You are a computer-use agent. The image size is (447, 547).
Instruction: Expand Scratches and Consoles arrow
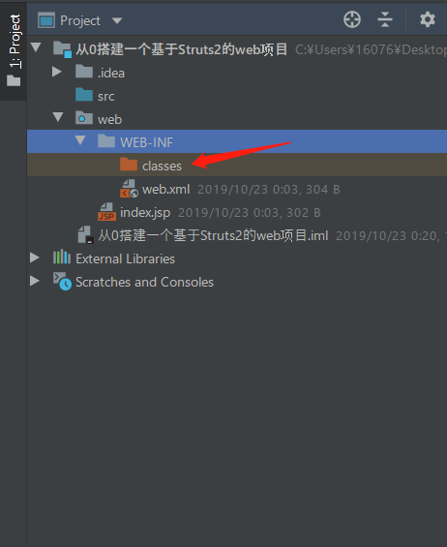coord(35,281)
